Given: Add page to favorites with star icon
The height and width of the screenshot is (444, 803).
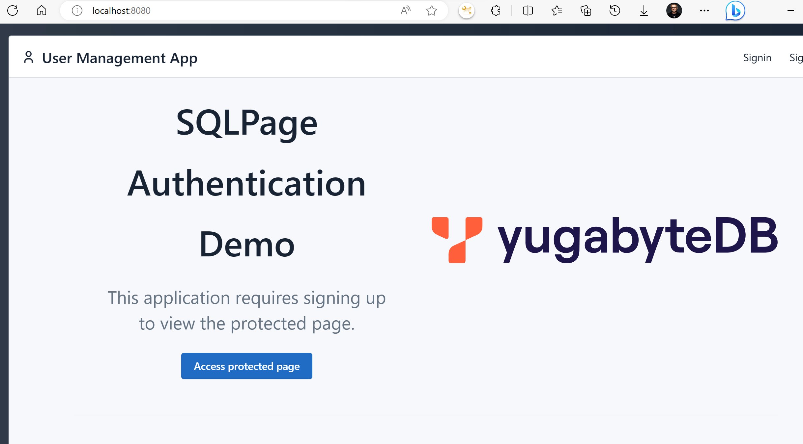Looking at the screenshot, I should [431, 11].
